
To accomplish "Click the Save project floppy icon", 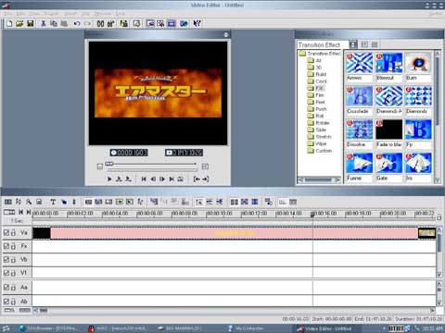I will point(31,23).
